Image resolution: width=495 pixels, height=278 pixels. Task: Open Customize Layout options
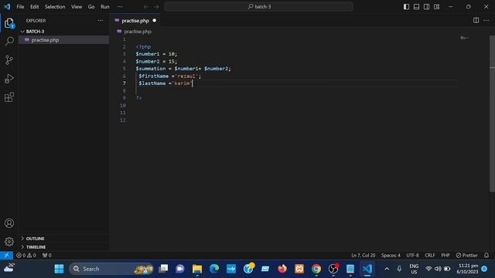436,7
